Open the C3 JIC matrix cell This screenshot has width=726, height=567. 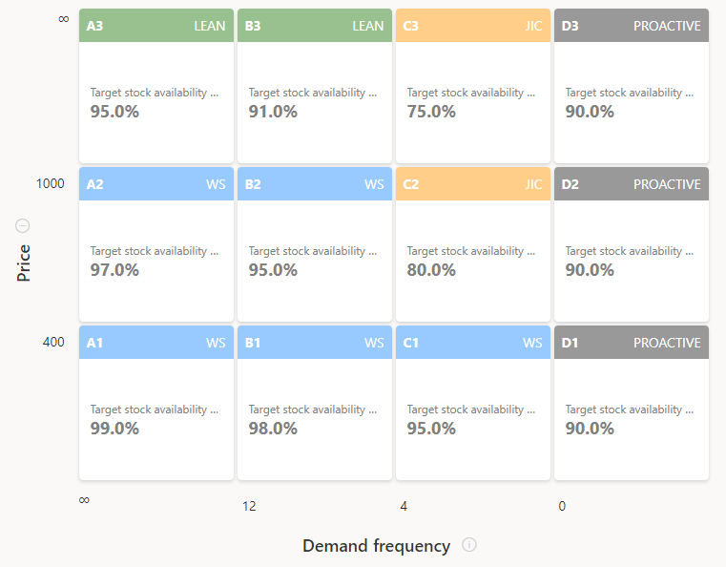tap(473, 102)
